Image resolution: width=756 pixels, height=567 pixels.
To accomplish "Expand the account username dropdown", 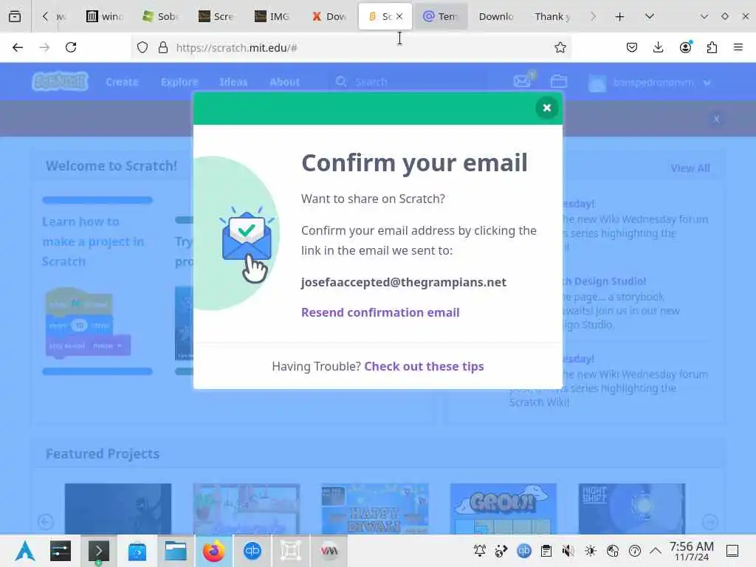I will (x=649, y=83).
